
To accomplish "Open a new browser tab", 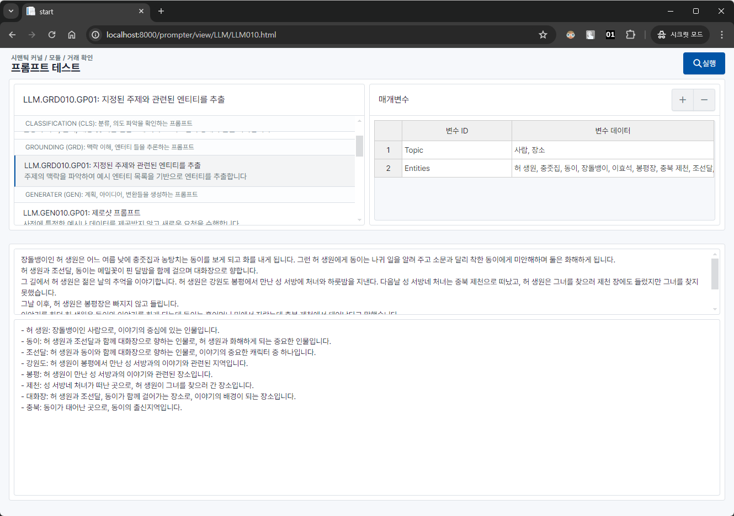I will 161,11.
